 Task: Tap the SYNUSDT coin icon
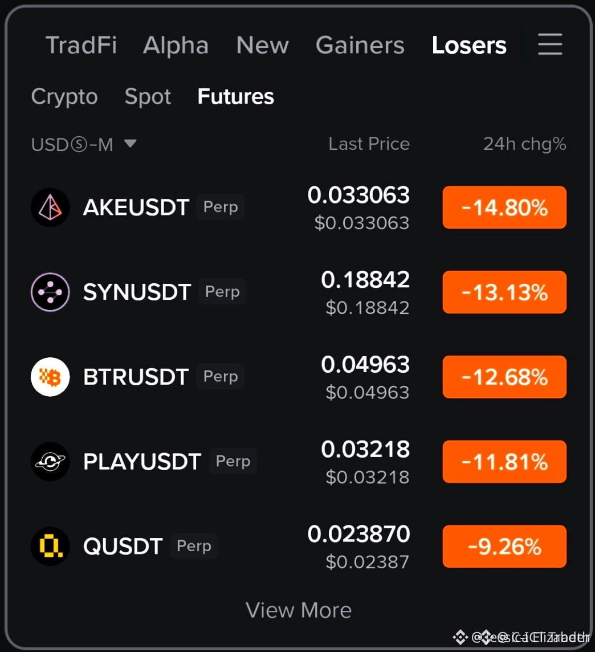50,292
